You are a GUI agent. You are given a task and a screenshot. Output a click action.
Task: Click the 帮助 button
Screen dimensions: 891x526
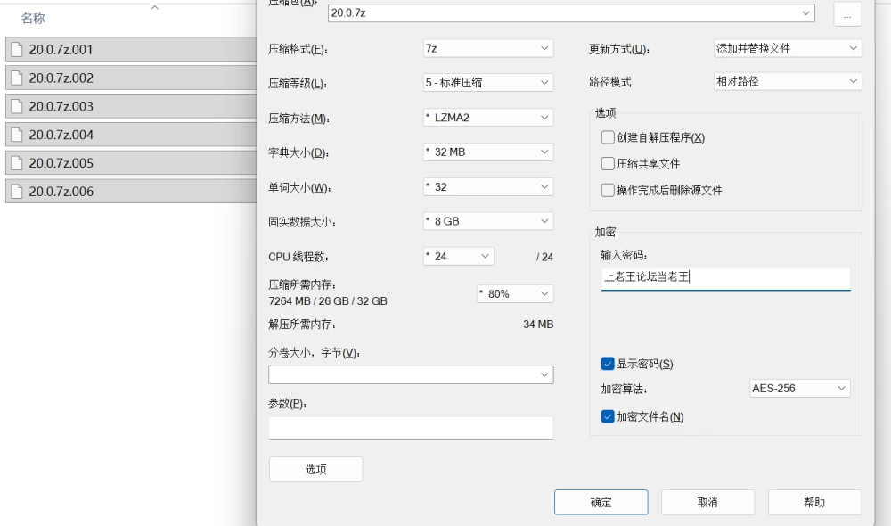pos(815,502)
